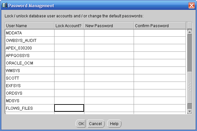Click the scrollbar up arrow

189,32
